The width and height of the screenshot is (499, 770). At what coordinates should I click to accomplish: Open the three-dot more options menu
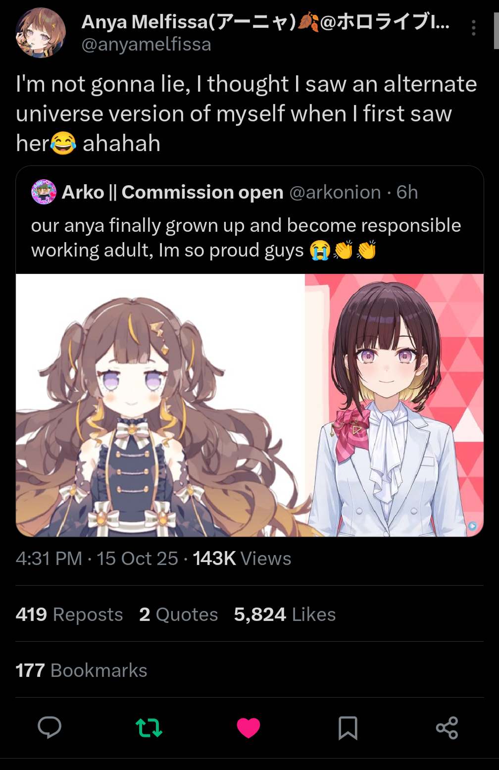click(x=474, y=28)
